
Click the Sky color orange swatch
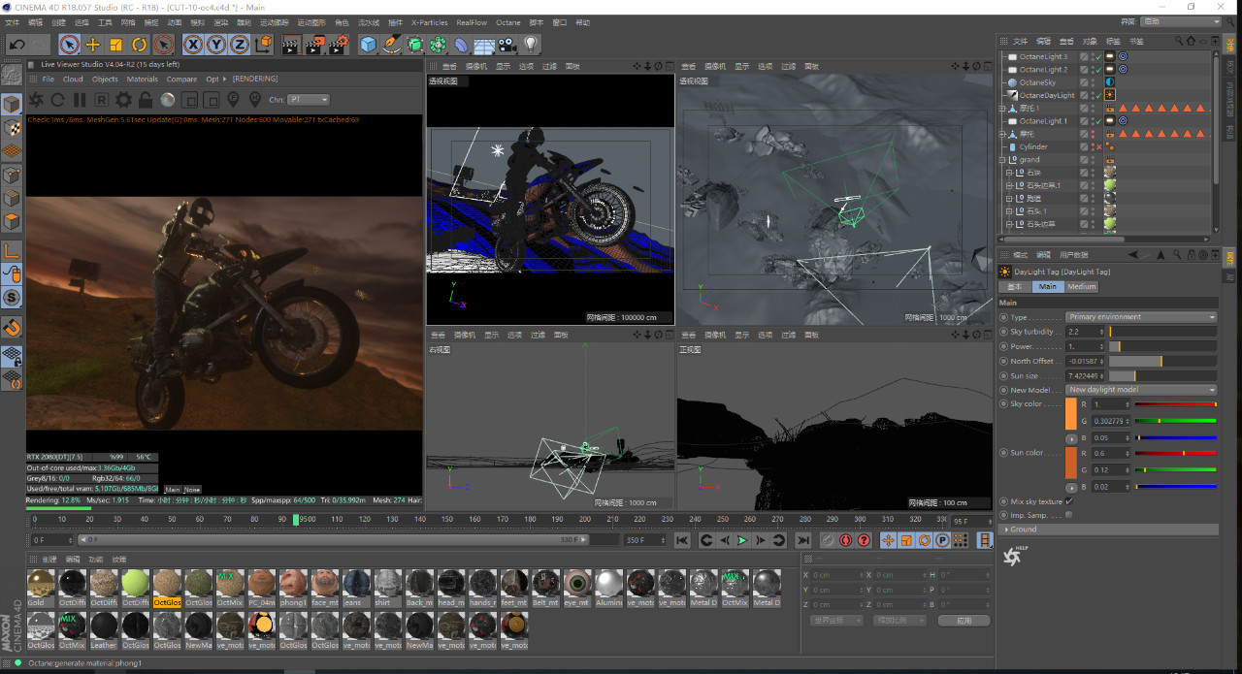coord(1071,414)
